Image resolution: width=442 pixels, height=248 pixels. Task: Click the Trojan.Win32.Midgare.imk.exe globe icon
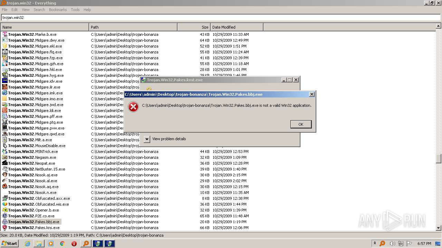(5, 93)
